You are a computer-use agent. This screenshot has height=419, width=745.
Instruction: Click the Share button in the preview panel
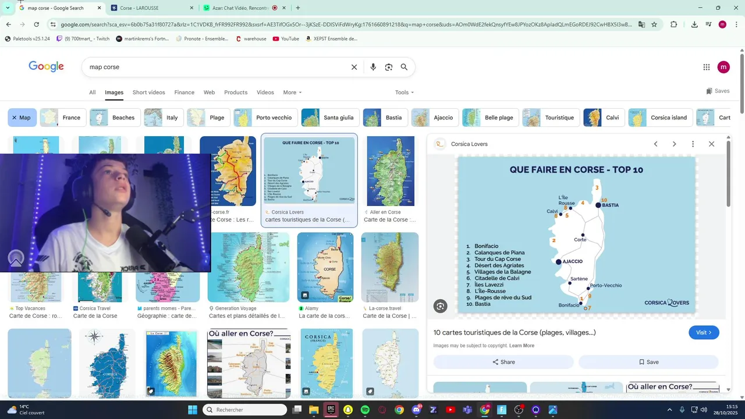(x=503, y=362)
